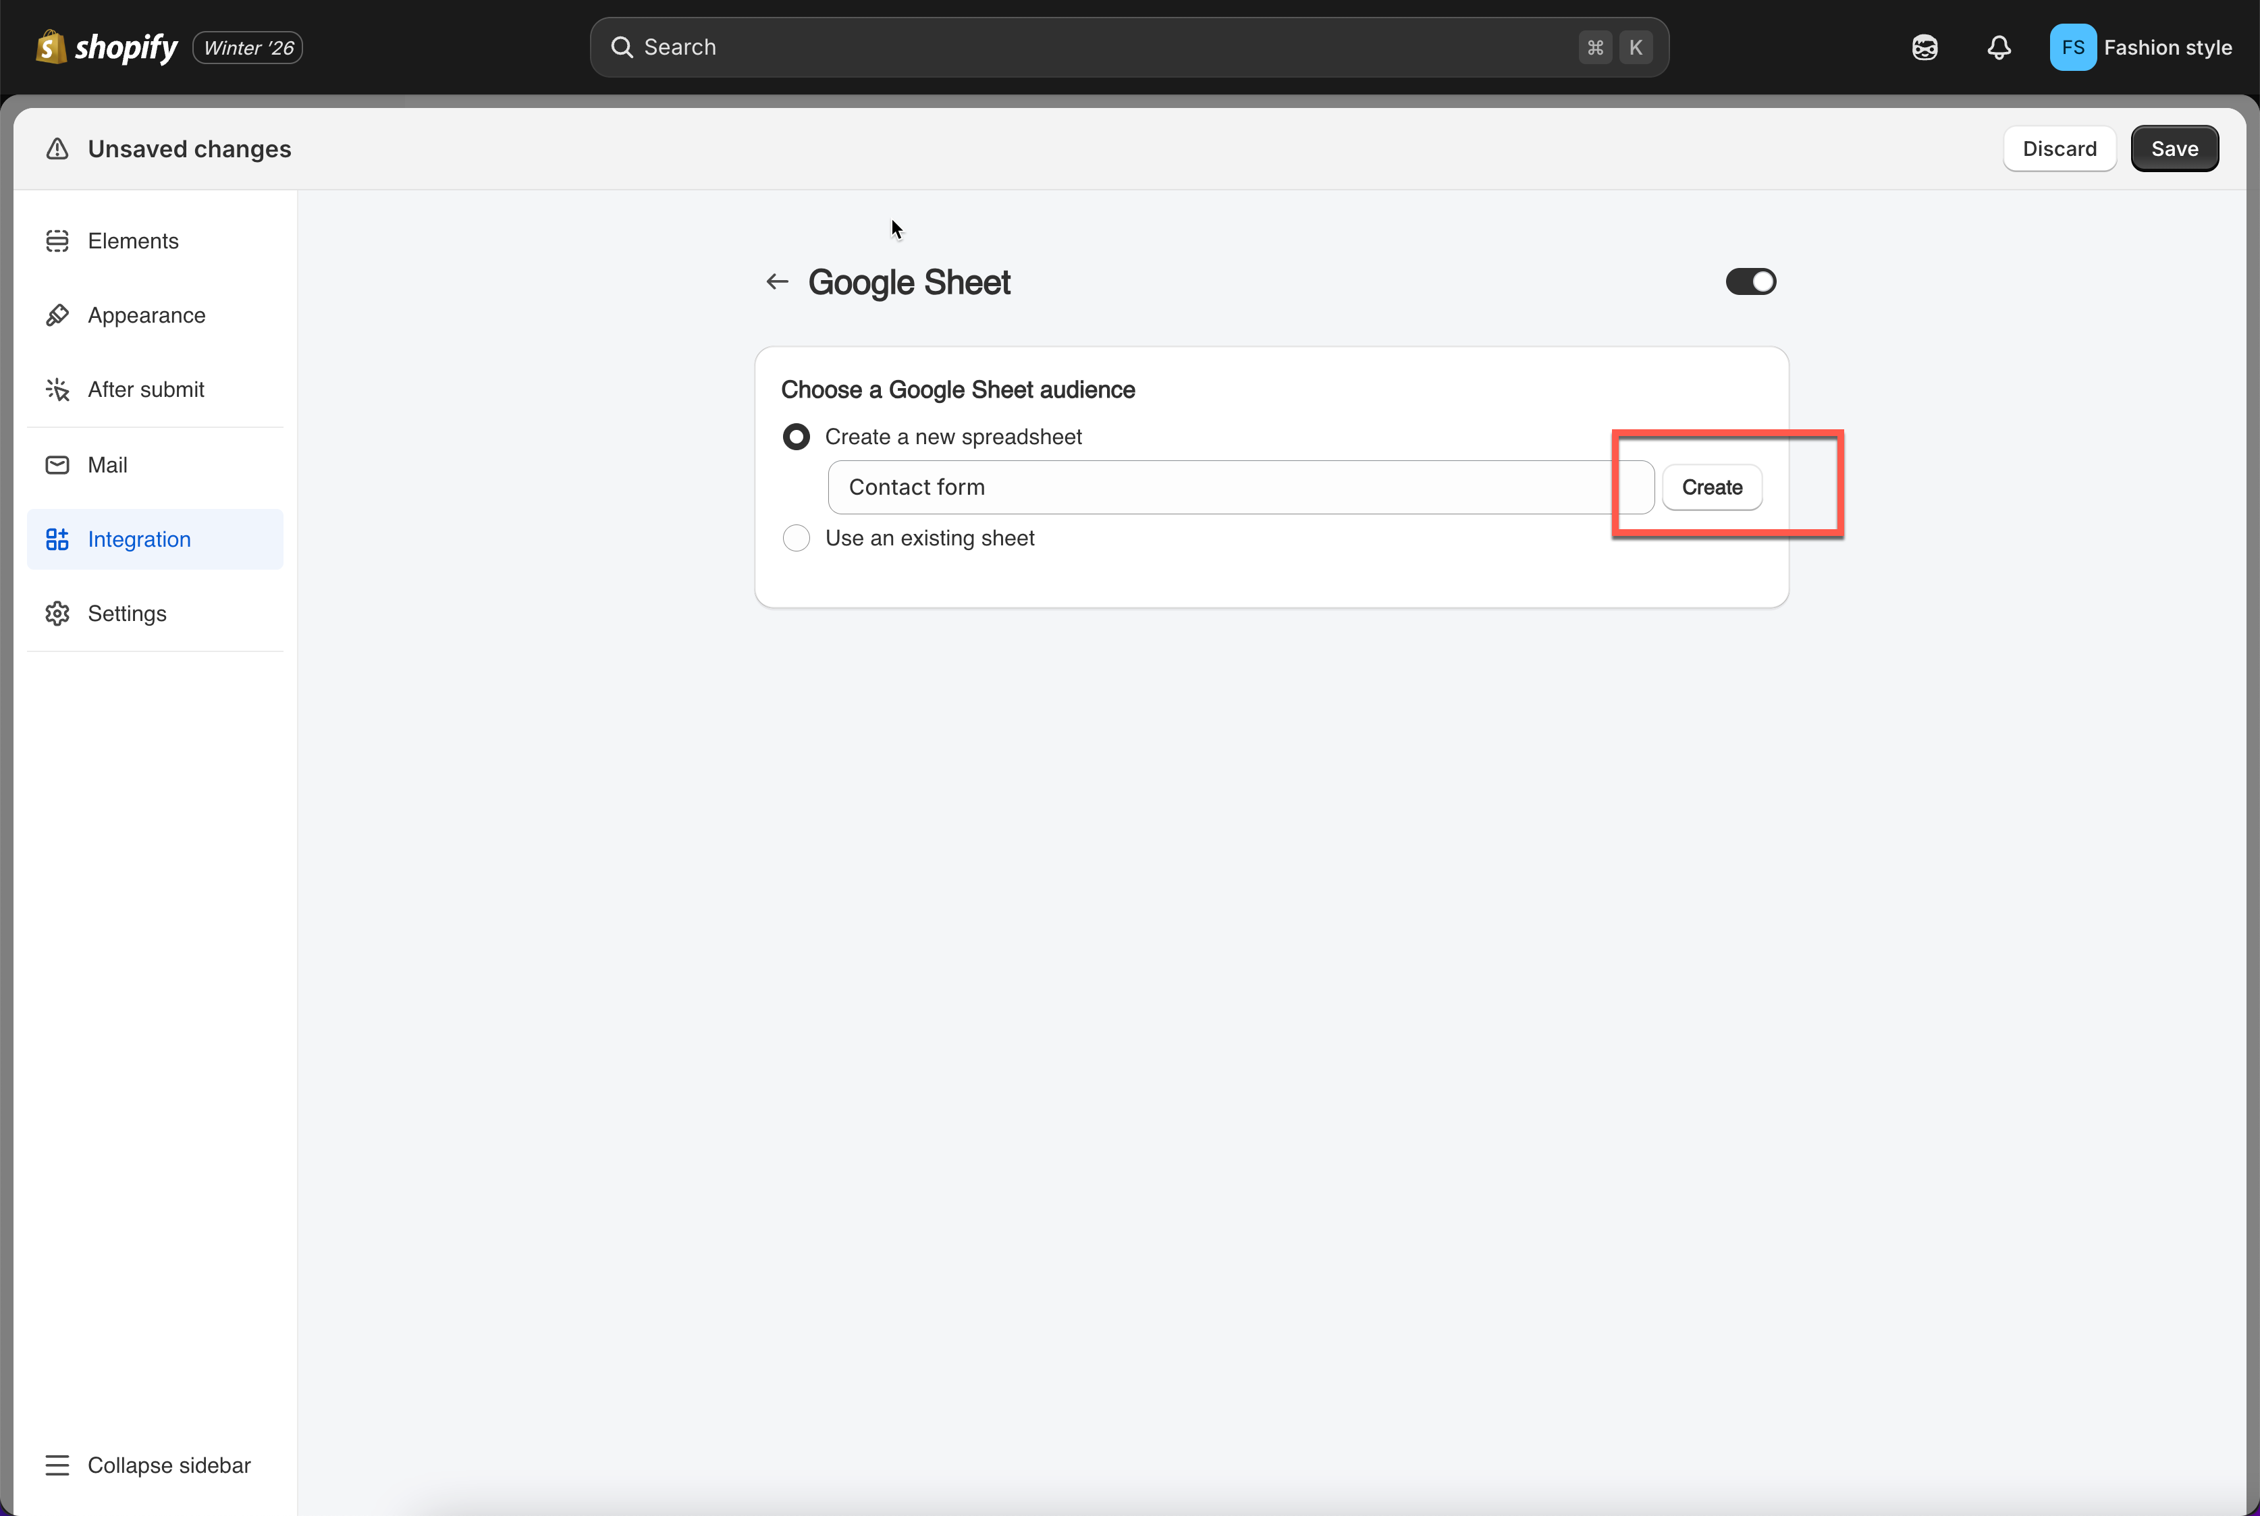Open the Fashion style account menu
The width and height of the screenshot is (2260, 1516).
tap(2140, 47)
